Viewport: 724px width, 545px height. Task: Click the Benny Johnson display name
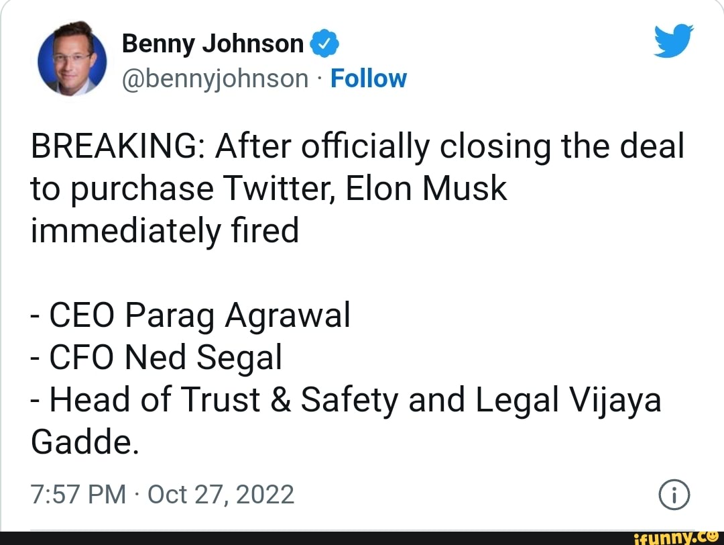coord(212,42)
